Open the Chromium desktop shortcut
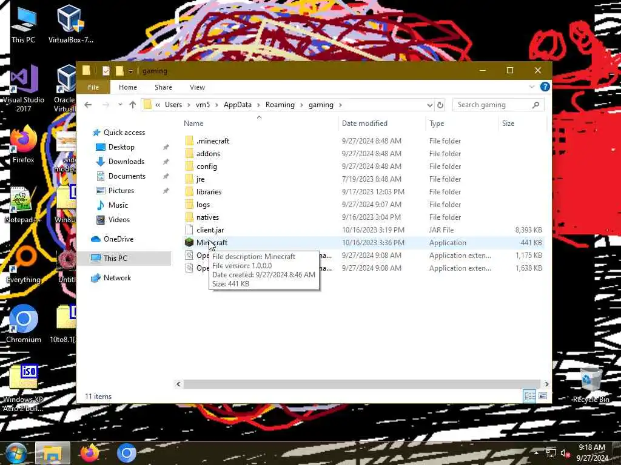The height and width of the screenshot is (465, 621). tap(24, 325)
